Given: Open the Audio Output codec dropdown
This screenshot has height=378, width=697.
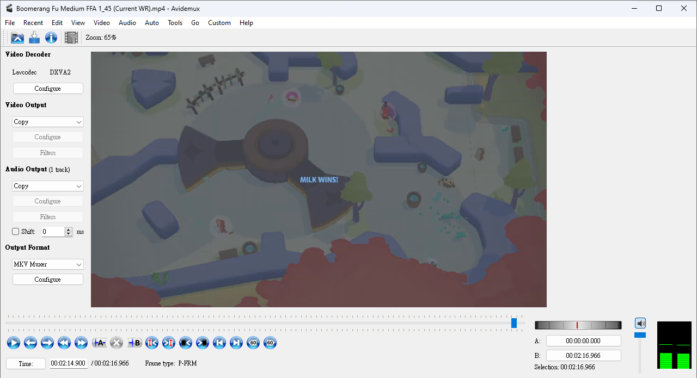Looking at the screenshot, I should 48,186.
